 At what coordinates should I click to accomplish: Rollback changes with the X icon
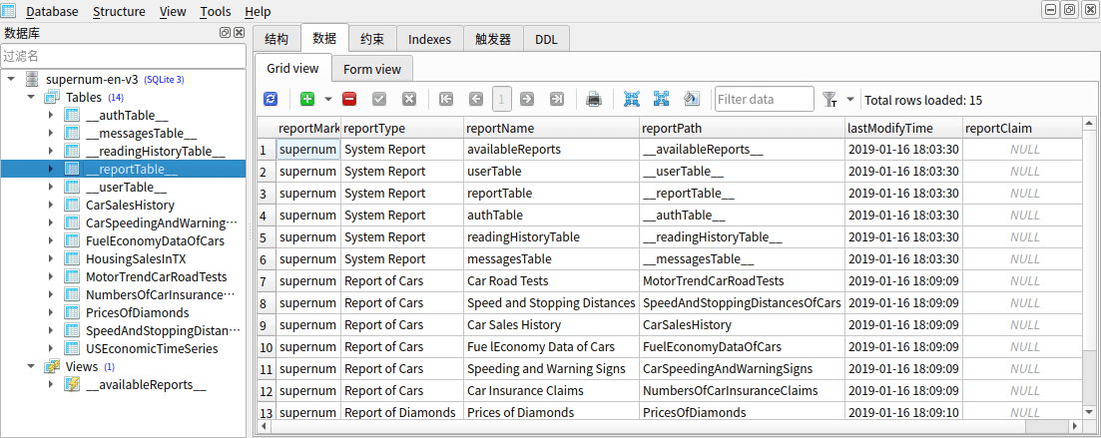click(409, 100)
